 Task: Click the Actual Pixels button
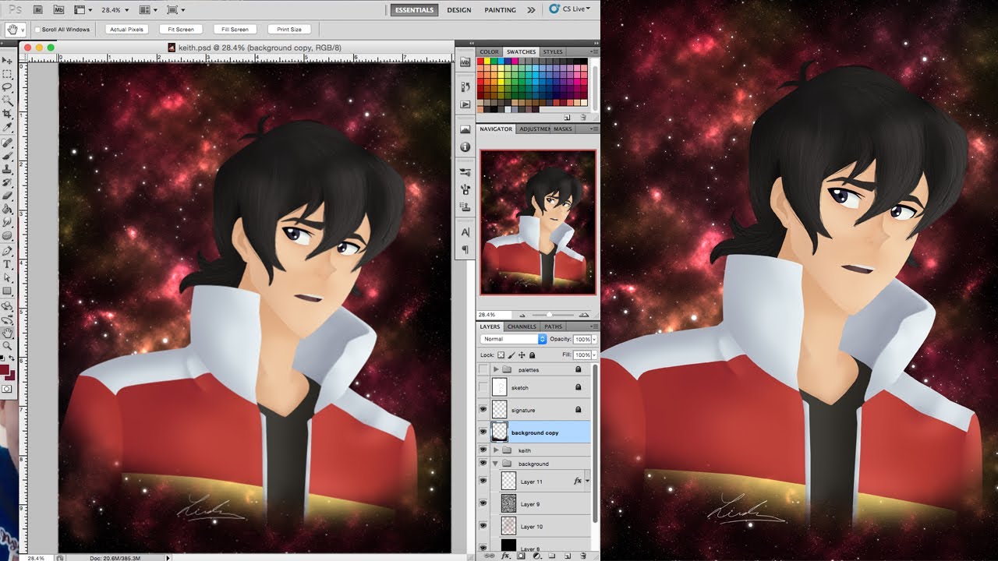pyautogui.click(x=127, y=30)
